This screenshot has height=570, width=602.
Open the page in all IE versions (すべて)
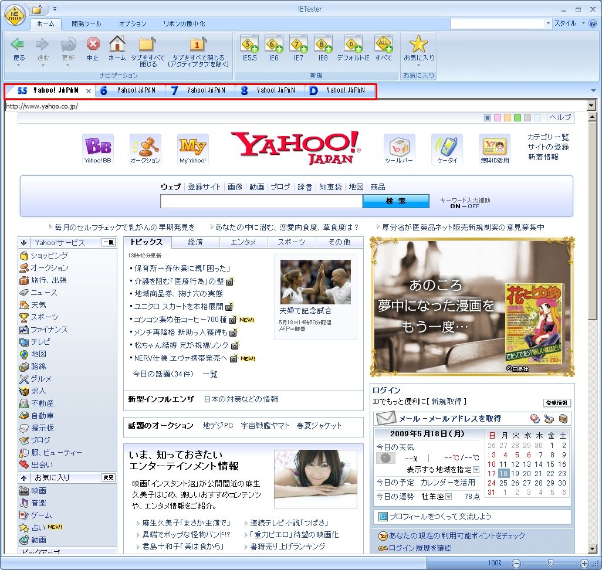[x=384, y=44]
